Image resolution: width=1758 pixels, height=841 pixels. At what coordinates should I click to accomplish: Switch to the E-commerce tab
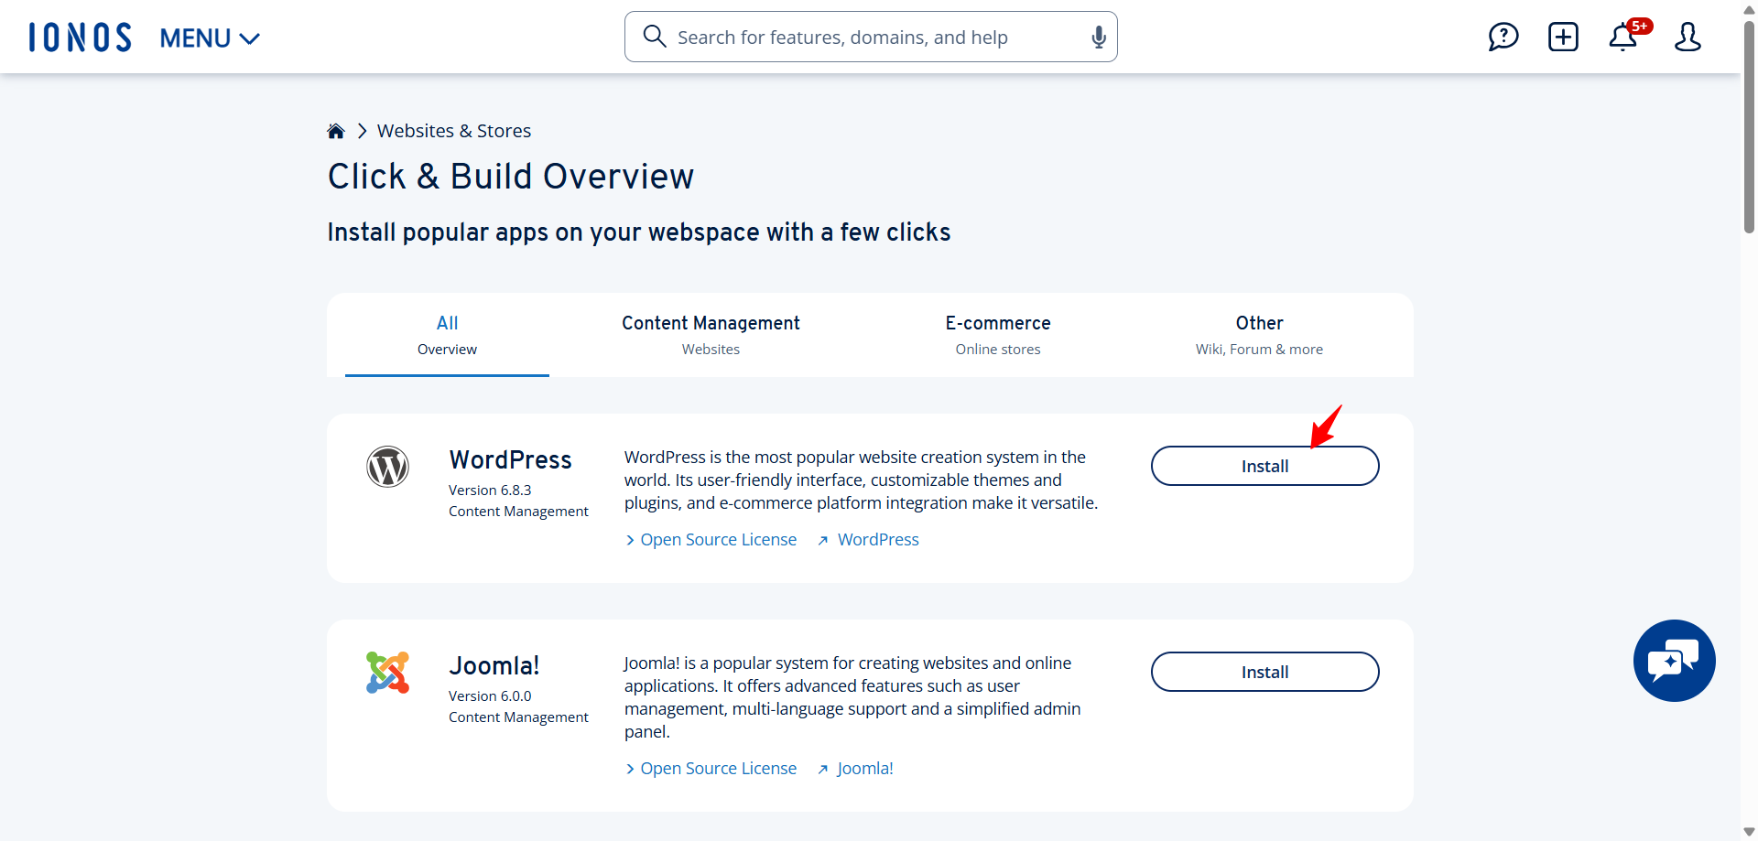tap(998, 335)
